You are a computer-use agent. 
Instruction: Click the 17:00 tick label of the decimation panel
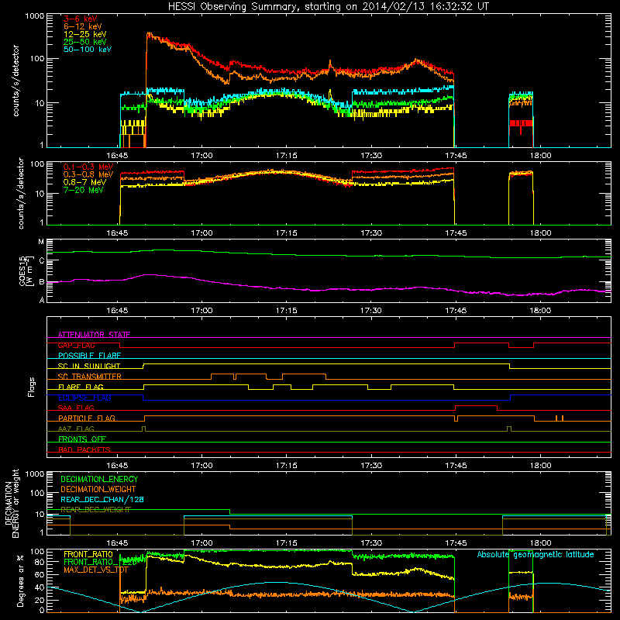(x=201, y=543)
